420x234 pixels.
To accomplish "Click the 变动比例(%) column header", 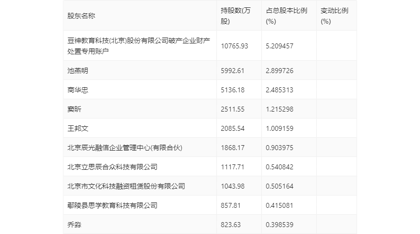I will tap(335, 16).
